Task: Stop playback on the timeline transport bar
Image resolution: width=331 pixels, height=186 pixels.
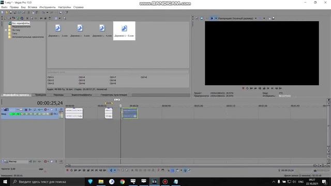Action: tap(88, 170)
